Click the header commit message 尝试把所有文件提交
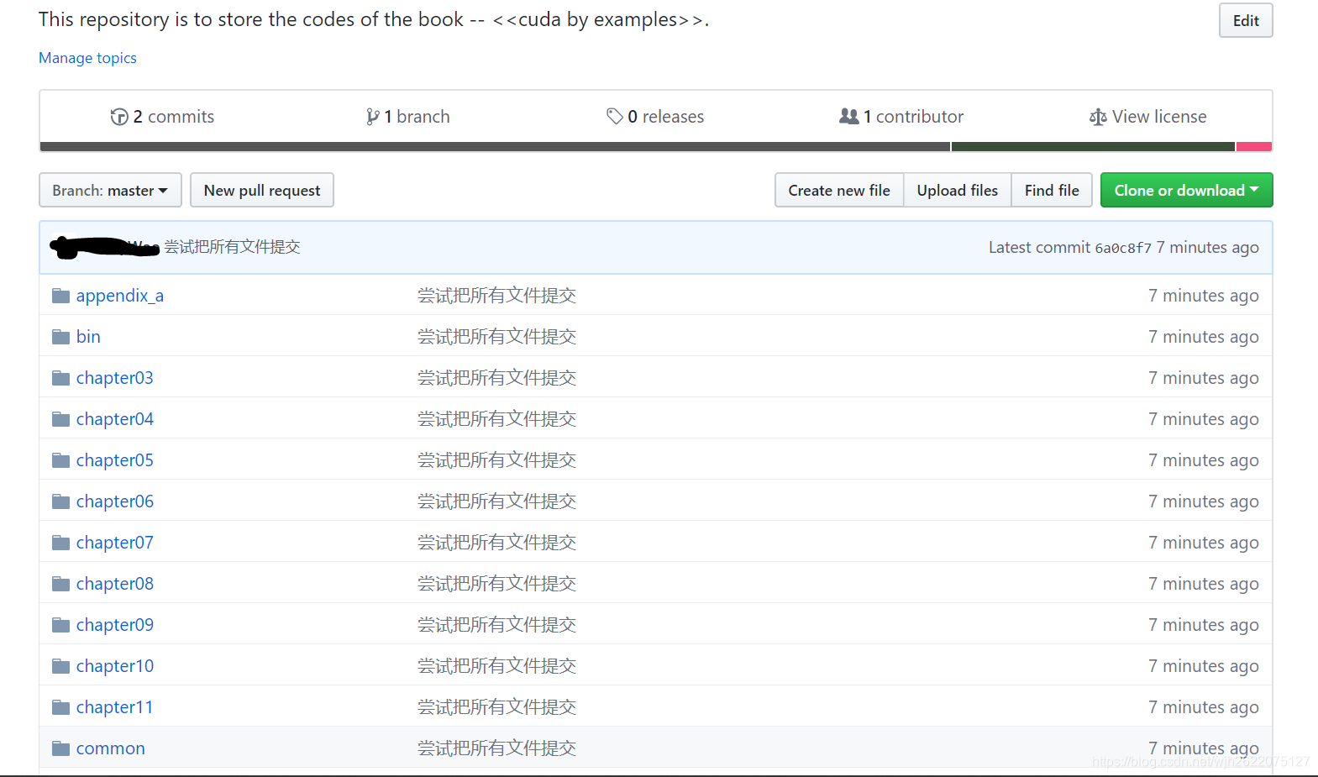Image resolution: width=1318 pixels, height=777 pixels. point(232,247)
